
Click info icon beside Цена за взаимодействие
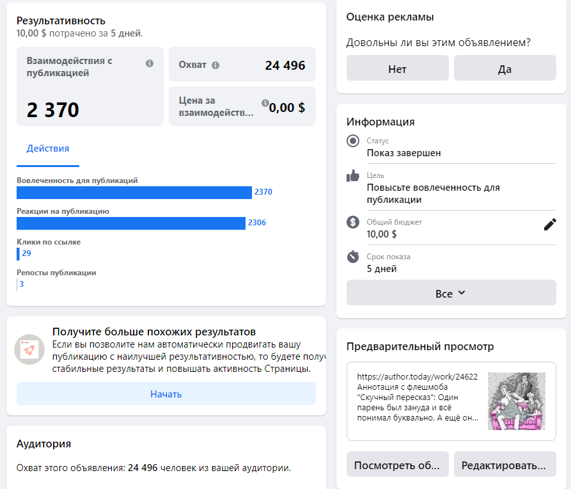click(265, 103)
